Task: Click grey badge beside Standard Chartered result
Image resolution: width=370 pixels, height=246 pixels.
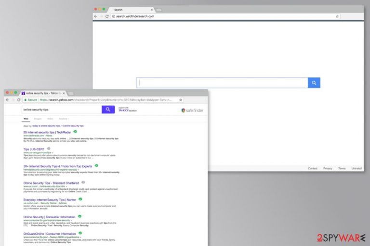Action: [83, 182]
